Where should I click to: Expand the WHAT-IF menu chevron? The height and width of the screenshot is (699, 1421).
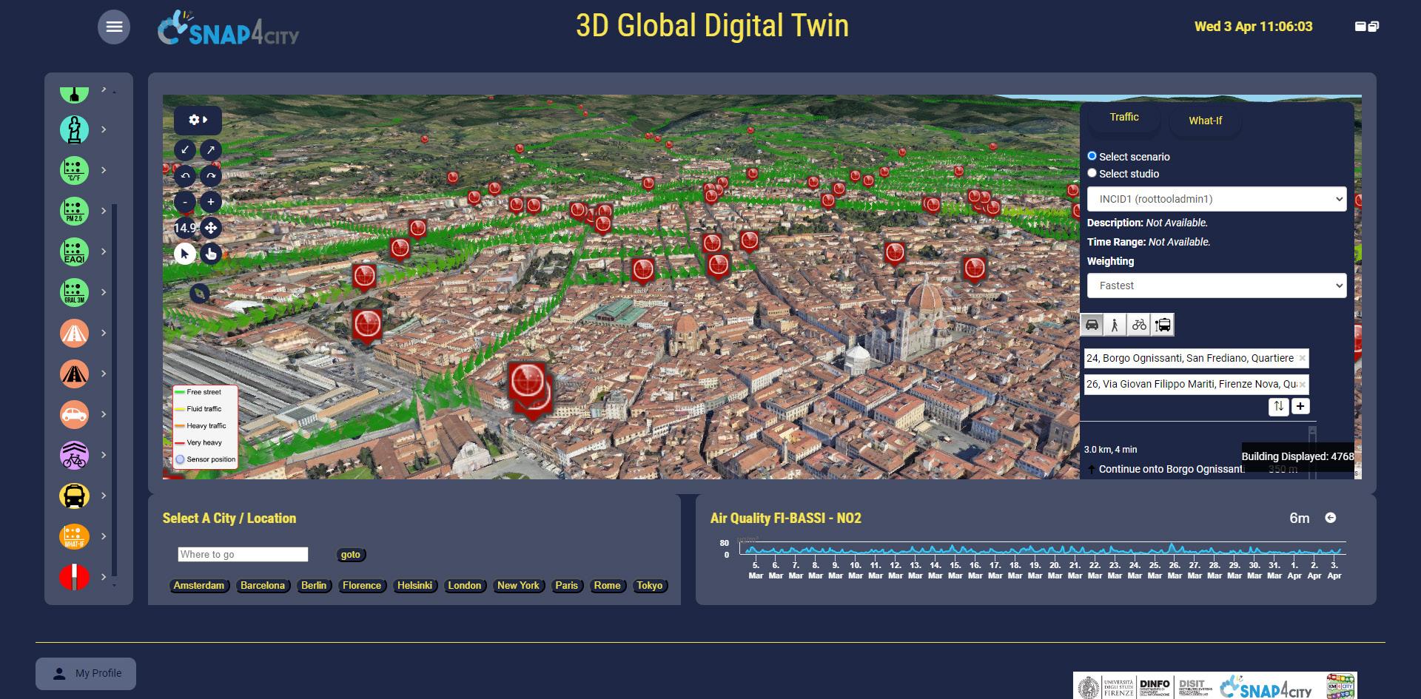pyautogui.click(x=104, y=536)
